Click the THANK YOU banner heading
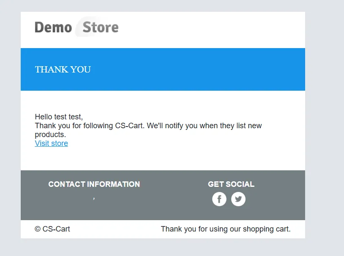 point(63,70)
